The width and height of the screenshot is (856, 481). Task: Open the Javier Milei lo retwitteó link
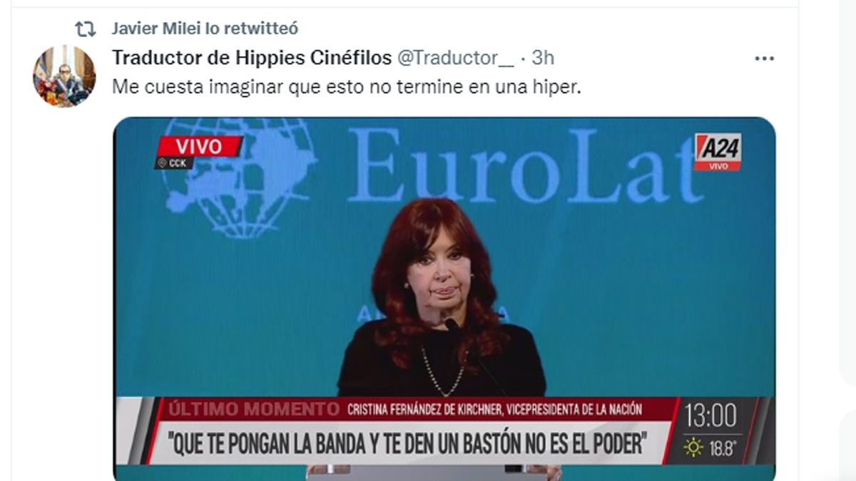205,29
